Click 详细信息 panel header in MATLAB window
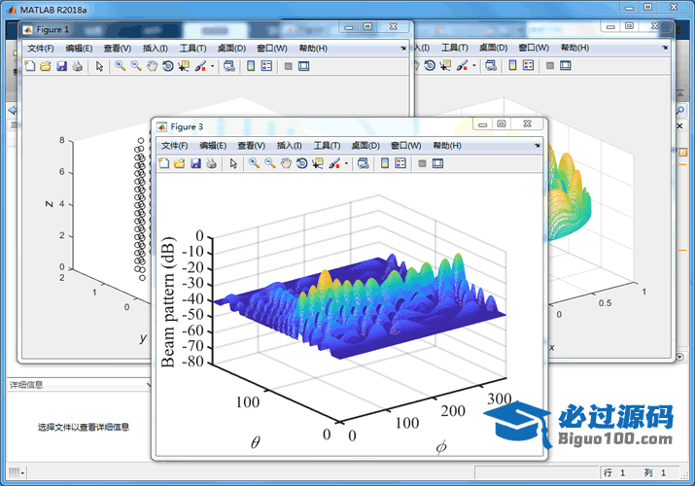The image size is (695, 486). pos(79,385)
